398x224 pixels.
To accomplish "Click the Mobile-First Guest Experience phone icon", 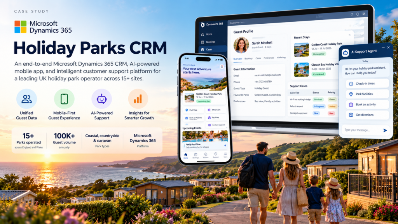I will pos(64,99).
